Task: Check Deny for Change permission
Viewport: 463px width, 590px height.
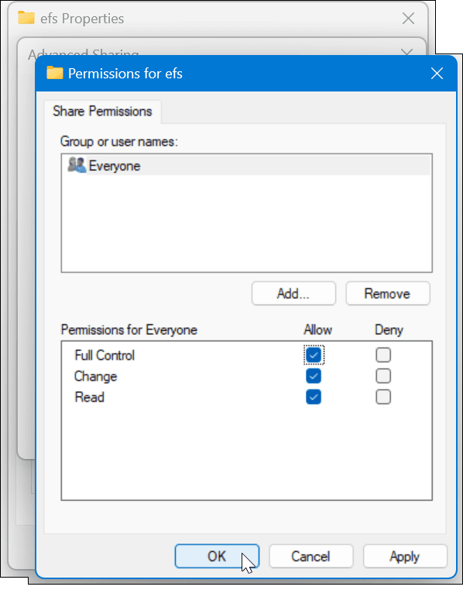Action: pos(383,376)
